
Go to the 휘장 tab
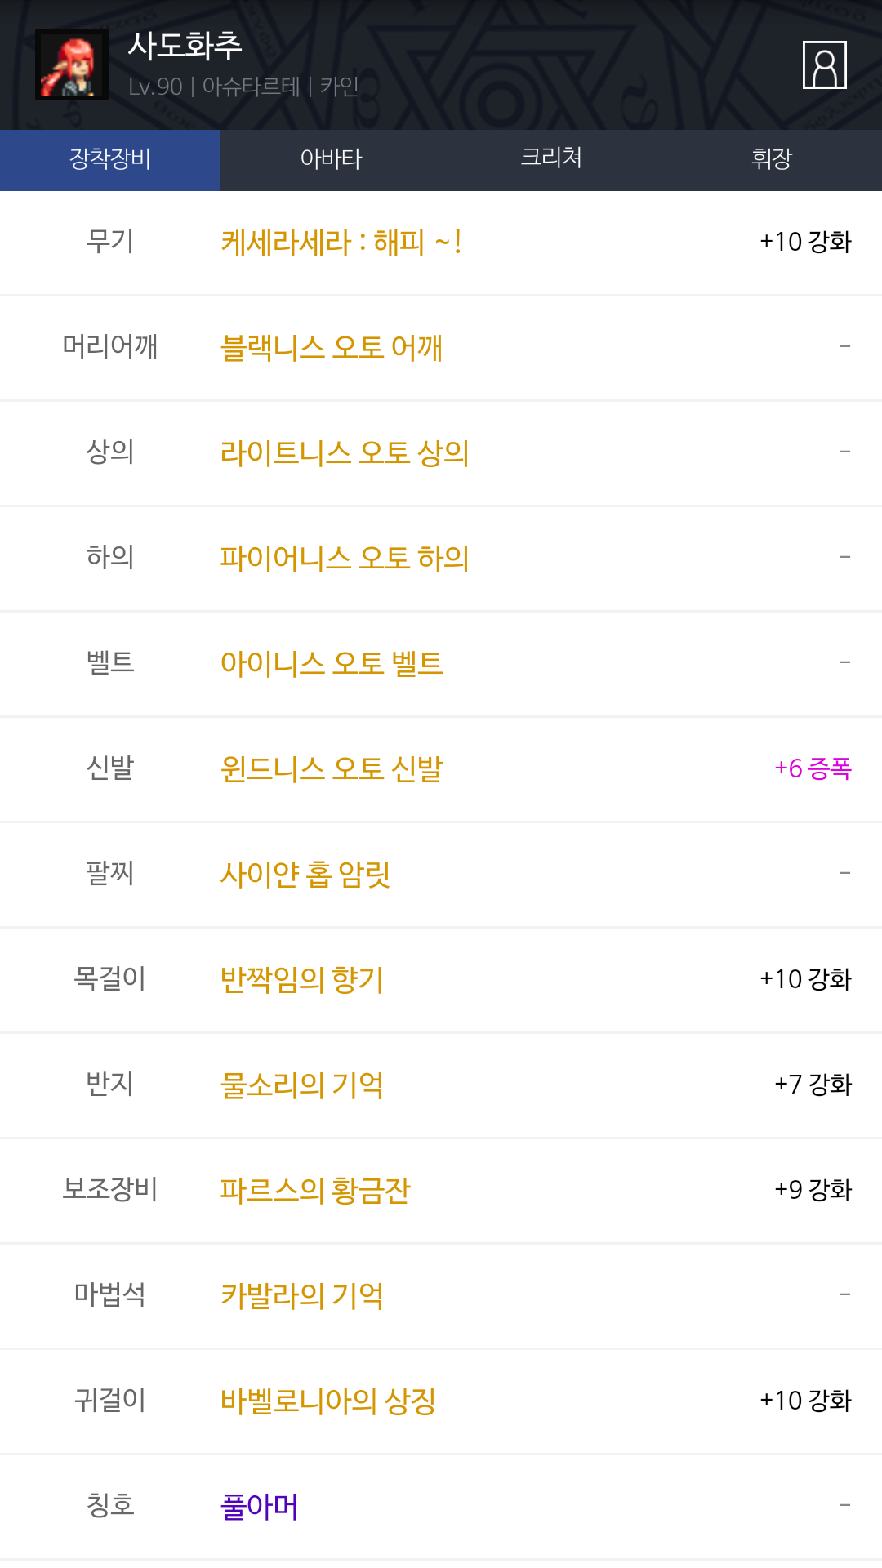click(772, 159)
